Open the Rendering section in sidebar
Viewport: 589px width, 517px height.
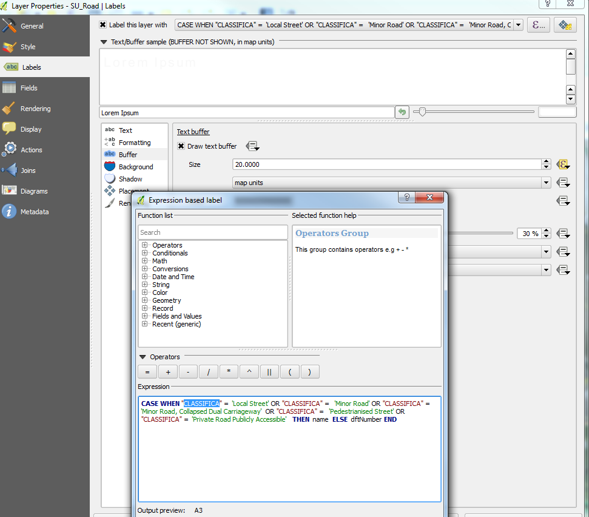pos(35,109)
